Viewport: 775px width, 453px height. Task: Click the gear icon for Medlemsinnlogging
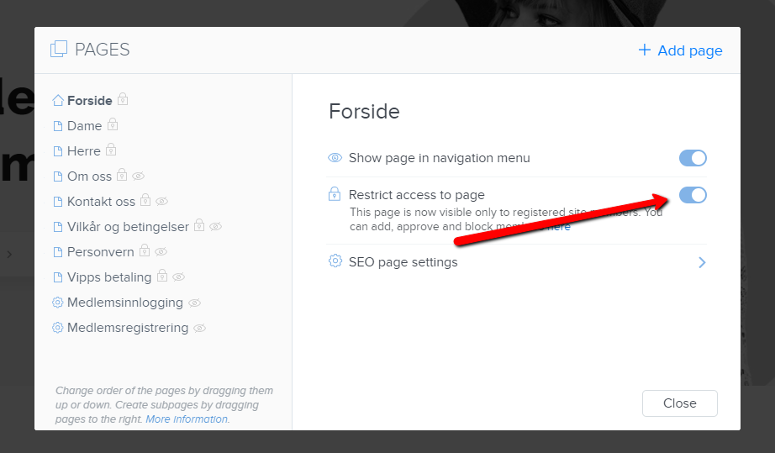tap(58, 303)
